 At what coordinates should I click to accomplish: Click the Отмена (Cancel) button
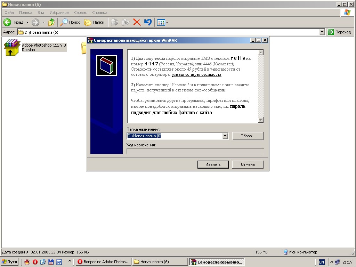248,164
